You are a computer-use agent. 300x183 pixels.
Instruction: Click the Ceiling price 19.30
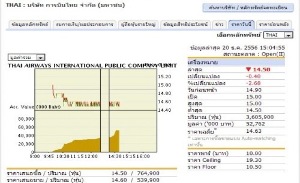[254, 160]
